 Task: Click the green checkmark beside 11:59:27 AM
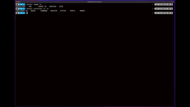pos(153,9)
